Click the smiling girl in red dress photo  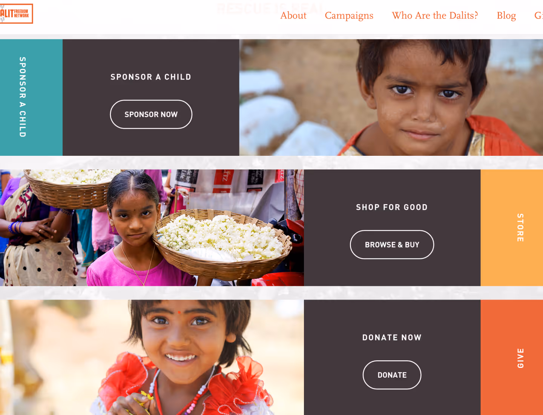click(152, 357)
